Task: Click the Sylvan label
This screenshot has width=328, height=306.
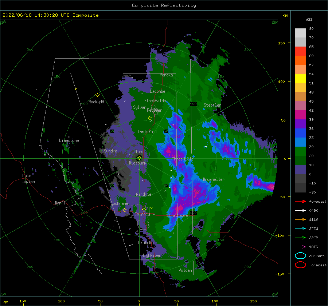Action: click(140, 107)
